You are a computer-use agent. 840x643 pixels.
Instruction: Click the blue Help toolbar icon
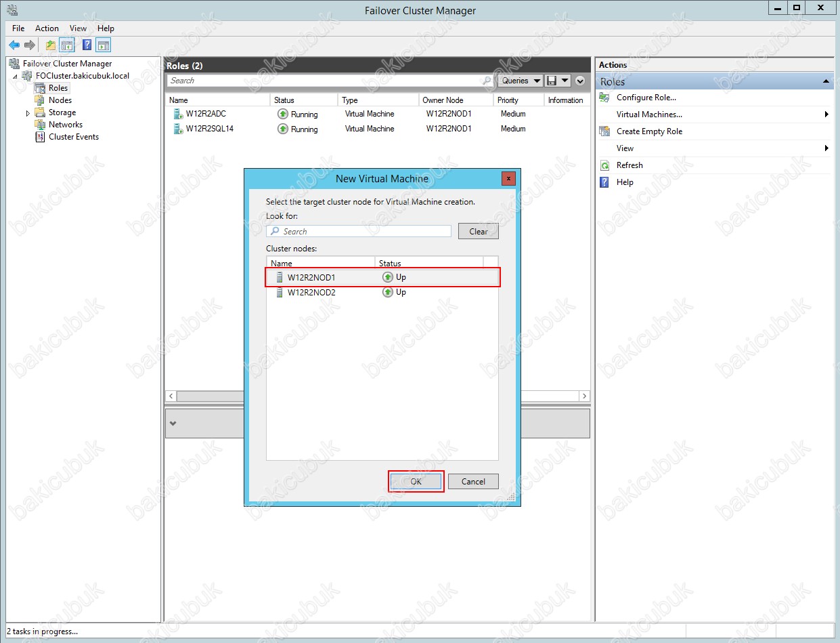[87, 45]
